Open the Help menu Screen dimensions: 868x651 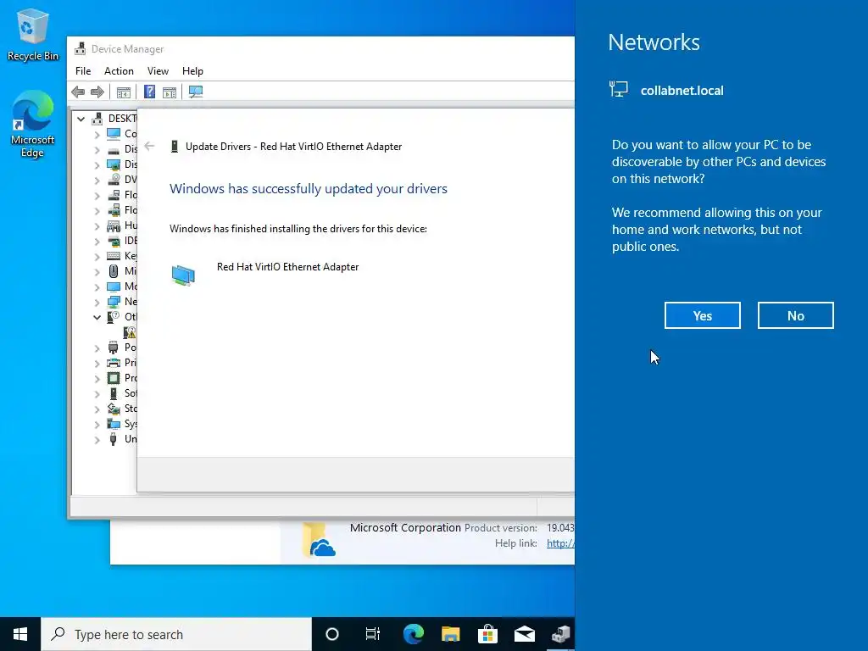pos(192,71)
